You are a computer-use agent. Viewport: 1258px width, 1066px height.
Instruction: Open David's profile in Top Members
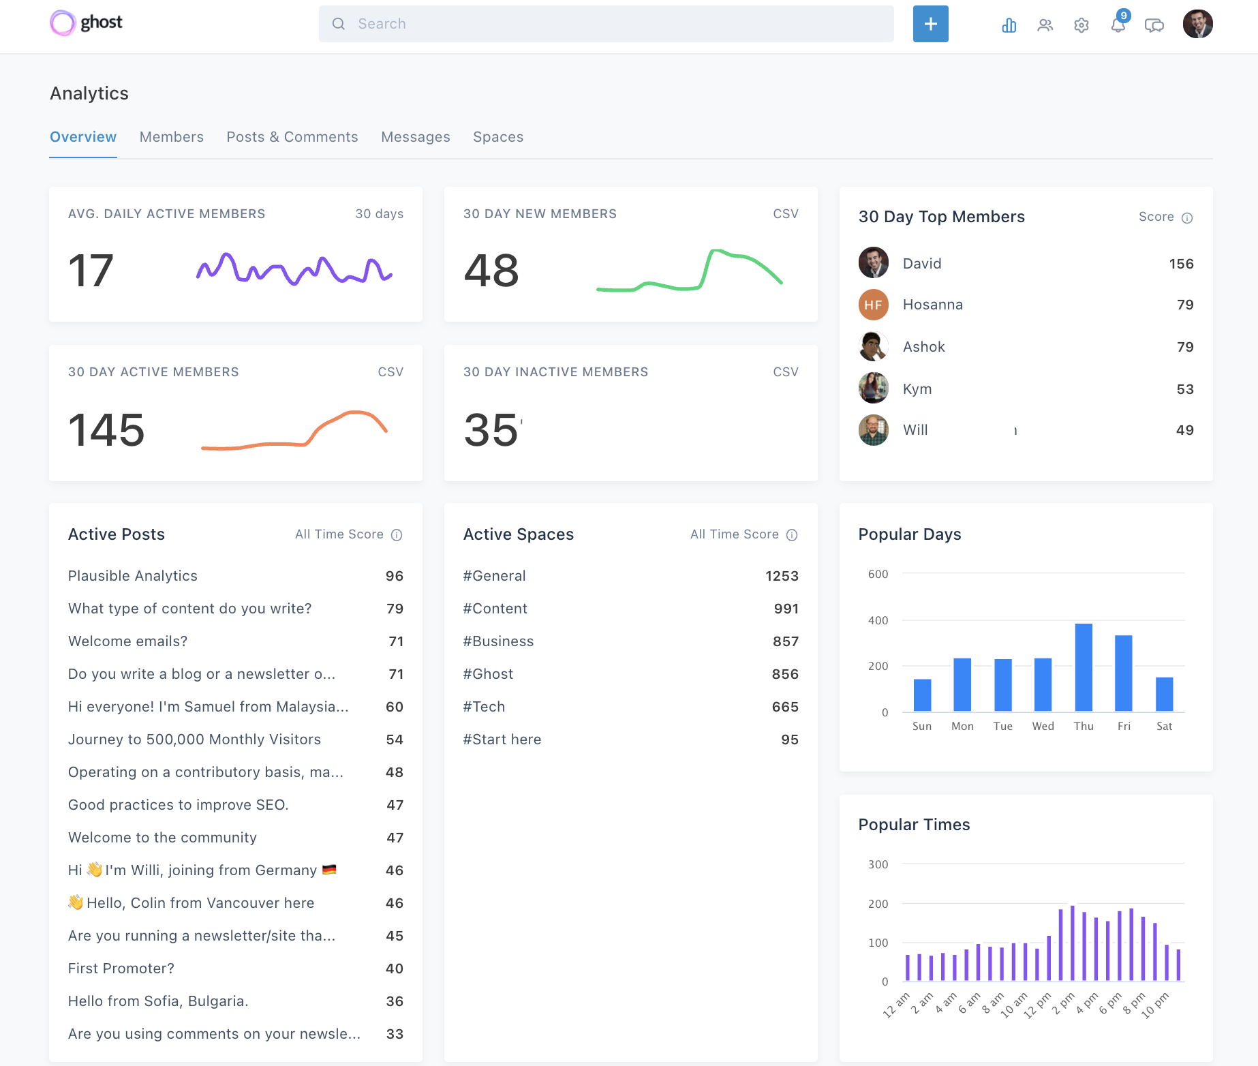pyautogui.click(x=921, y=263)
